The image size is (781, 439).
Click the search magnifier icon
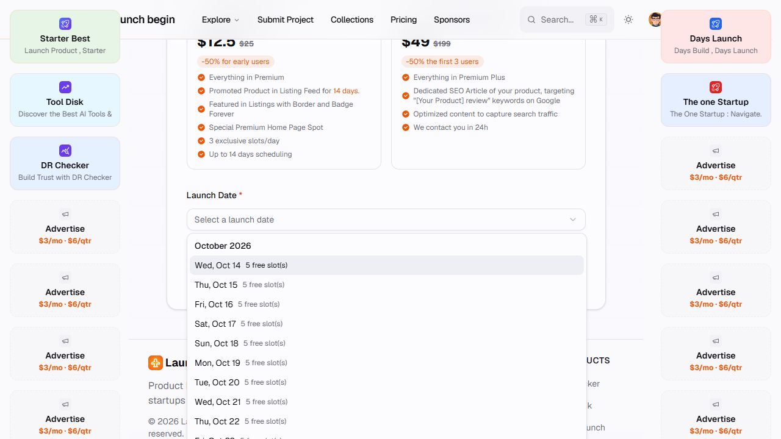531,20
